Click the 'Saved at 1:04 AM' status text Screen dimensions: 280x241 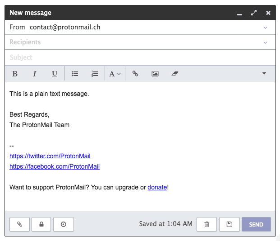click(x=165, y=224)
